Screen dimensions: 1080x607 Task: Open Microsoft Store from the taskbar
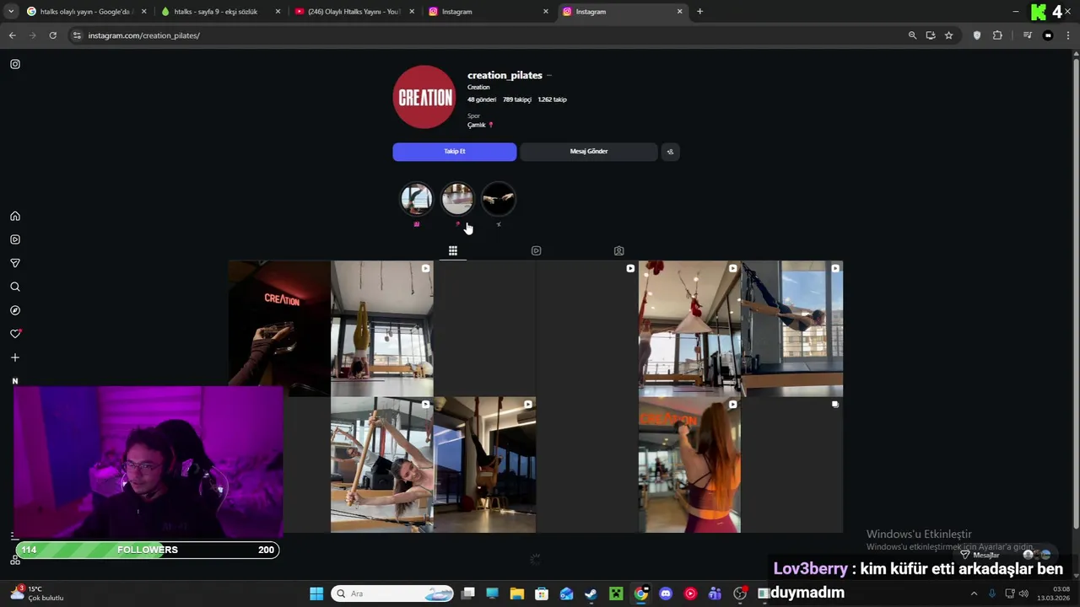pyautogui.click(x=542, y=594)
